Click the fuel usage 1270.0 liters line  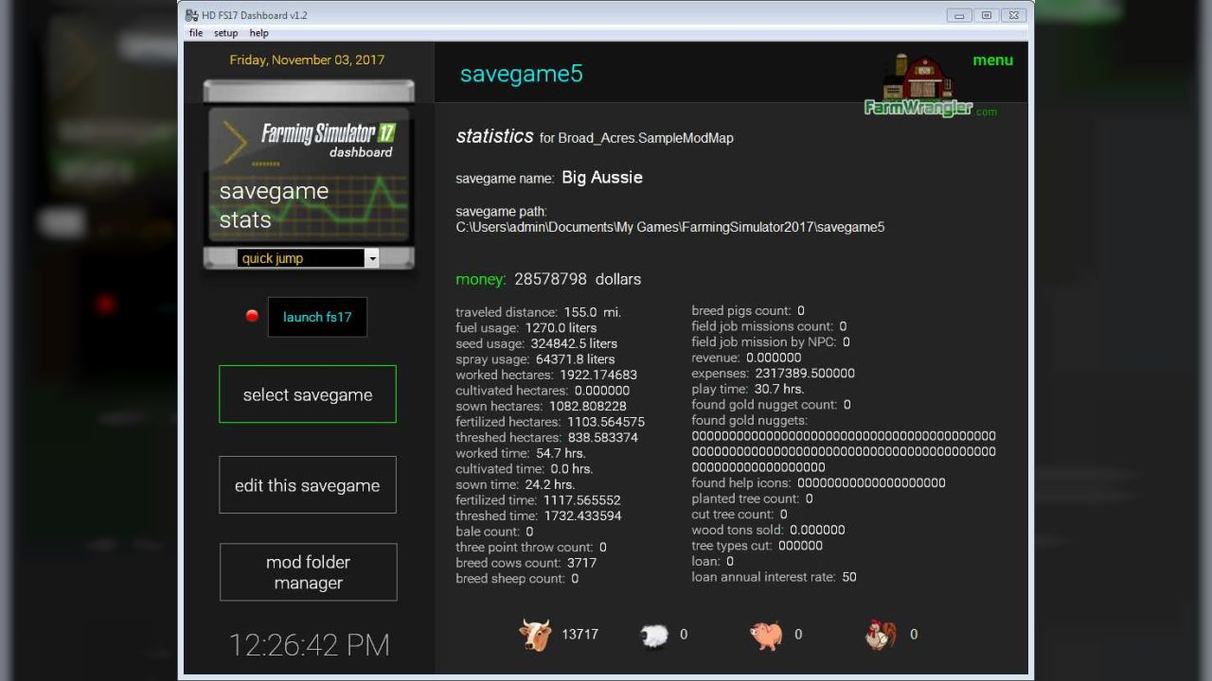[x=526, y=327]
